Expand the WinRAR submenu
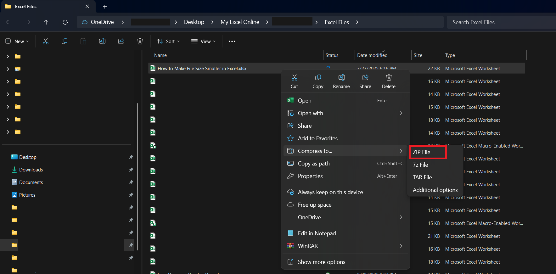Screen dimensions: 556x274 coord(345,246)
